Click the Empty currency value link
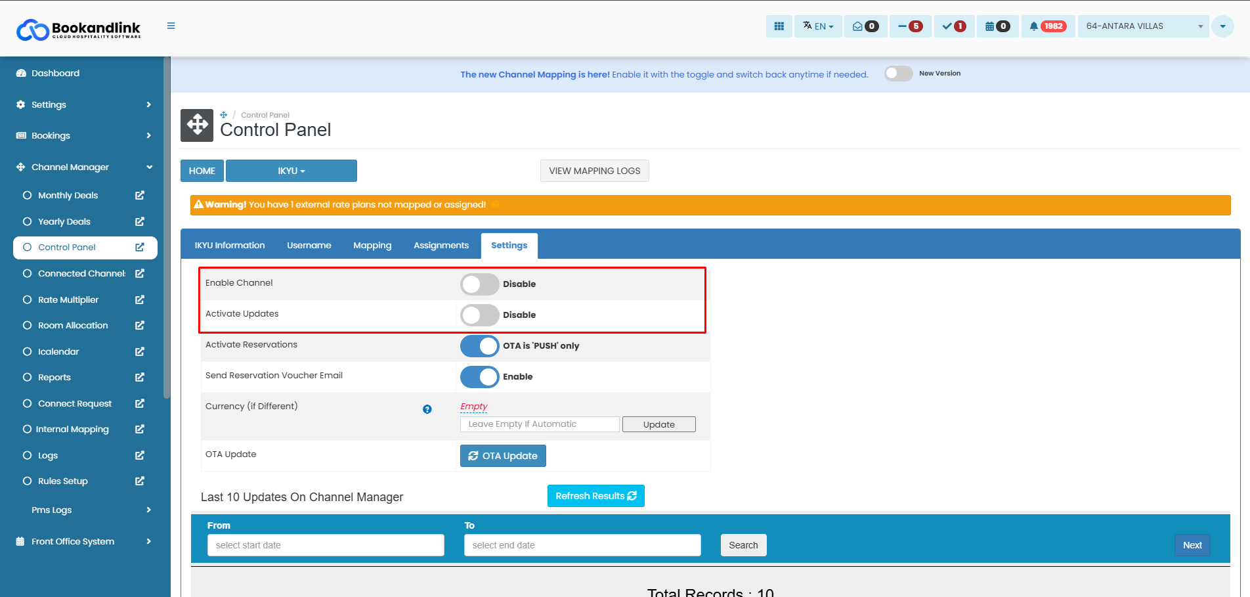 pos(474,407)
